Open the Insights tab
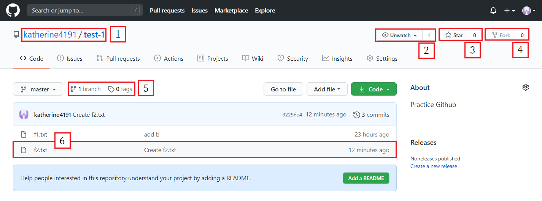Image resolution: width=542 pixels, height=201 pixels. 337,58
